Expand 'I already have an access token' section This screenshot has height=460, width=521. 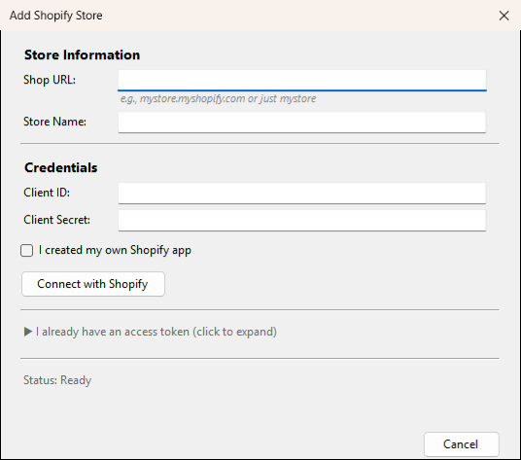151,332
